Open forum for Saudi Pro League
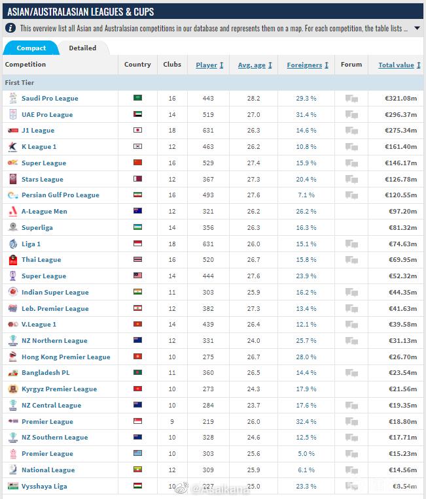 coord(351,99)
